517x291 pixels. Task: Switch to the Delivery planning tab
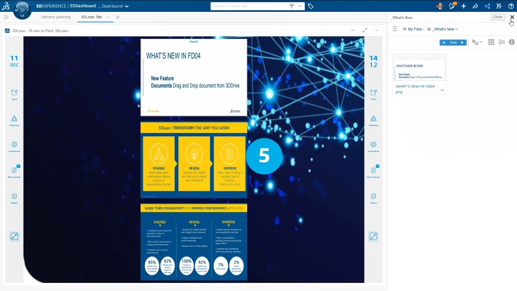56,17
